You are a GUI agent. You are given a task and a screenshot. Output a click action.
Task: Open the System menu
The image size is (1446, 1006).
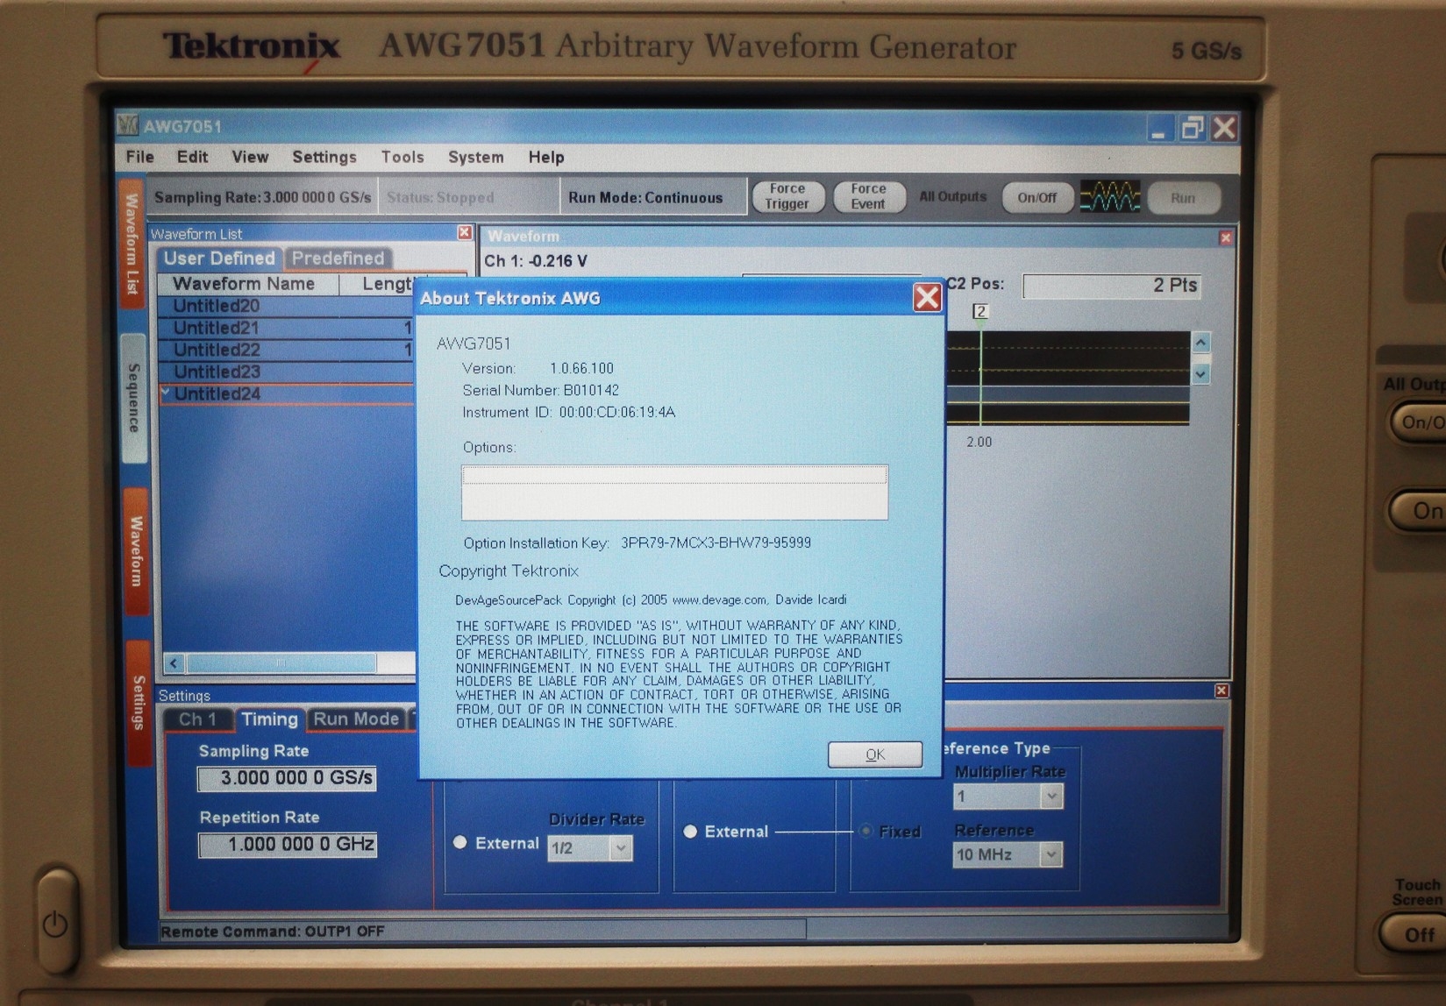(x=476, y=157)
